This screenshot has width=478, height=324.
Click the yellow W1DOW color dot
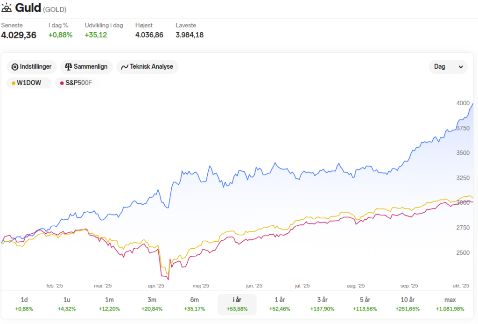pyautogui.click(x=14, y=83)
